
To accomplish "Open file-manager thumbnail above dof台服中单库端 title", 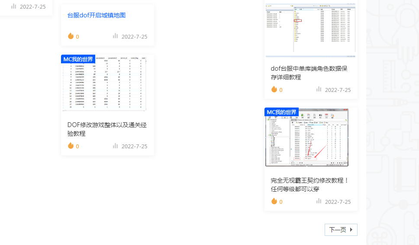I will point(311,30).
